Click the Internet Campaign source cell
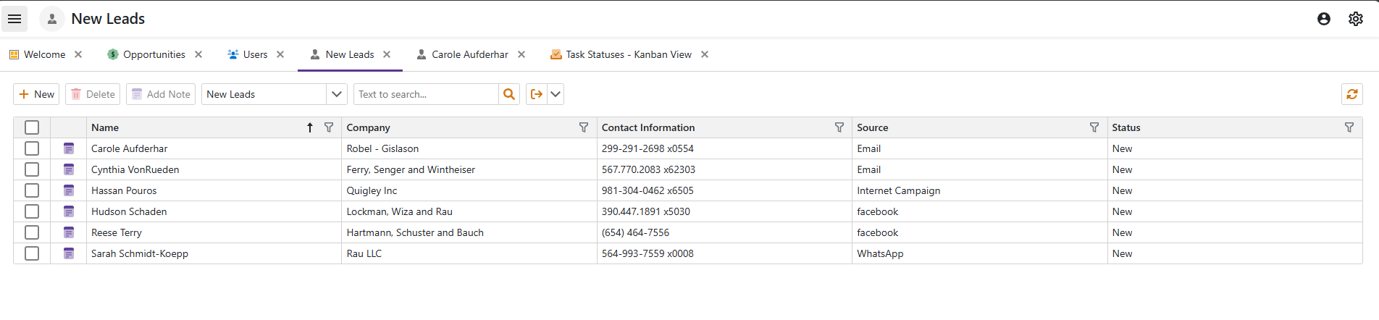 click(x=980, y=190)
